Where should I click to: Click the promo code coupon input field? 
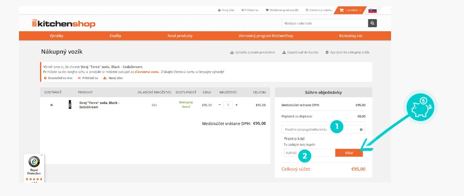click(x=310, y=153)
